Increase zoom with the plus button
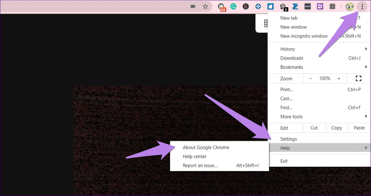The height and width of the screenshot is (196, 371). click(x=339, y=79)
